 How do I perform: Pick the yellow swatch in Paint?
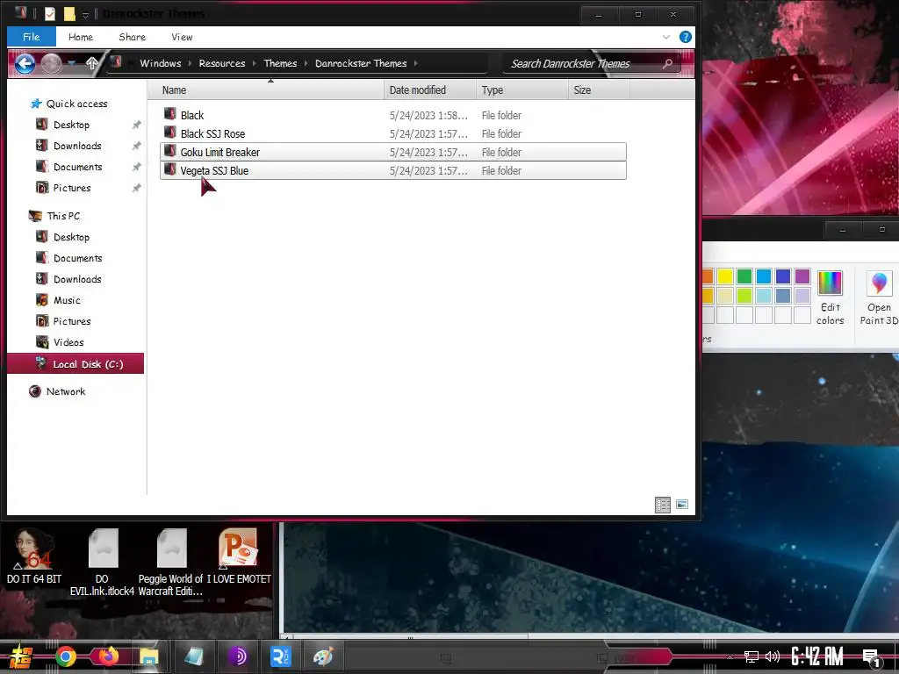(725, 276)
